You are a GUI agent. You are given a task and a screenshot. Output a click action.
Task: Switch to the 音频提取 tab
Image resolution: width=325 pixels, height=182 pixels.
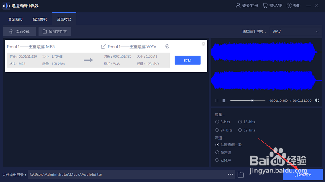[x=39, y=19]
